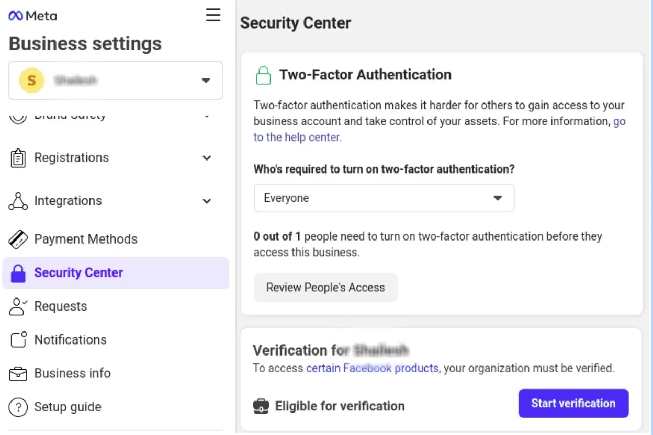653x435 pixels.
Task: Click the Review People's Access button
Action: point(325,288)
